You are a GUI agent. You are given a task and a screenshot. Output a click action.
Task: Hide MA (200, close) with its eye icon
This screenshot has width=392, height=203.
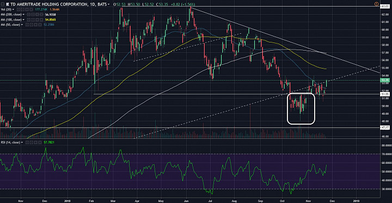coord(28,15)
